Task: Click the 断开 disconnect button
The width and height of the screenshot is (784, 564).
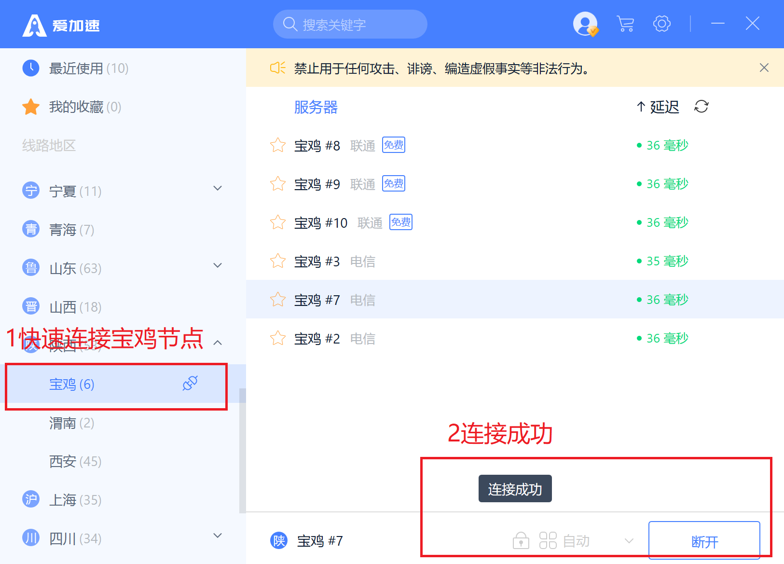Action: [x=704, y=540]
